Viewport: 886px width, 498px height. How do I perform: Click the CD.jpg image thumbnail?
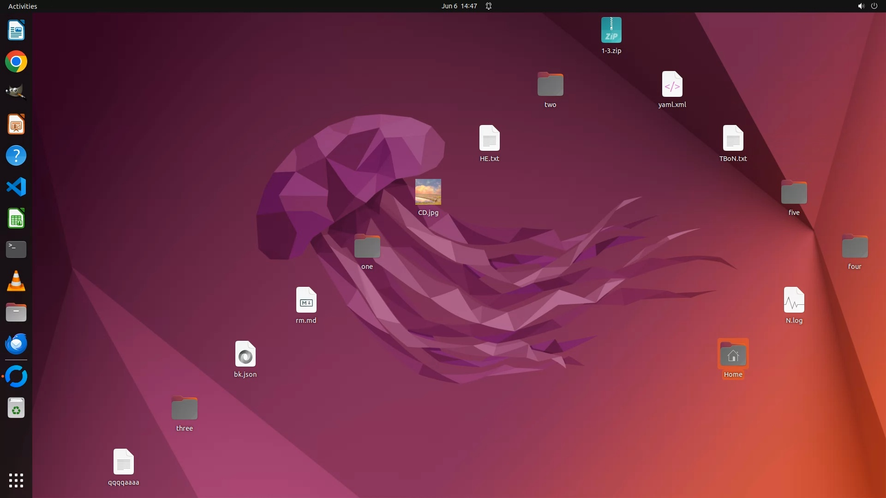[428, 192]
